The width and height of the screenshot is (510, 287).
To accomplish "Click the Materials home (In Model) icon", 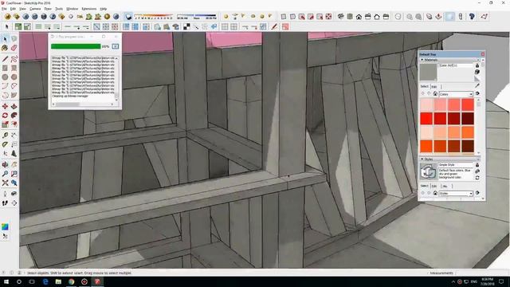I will [x=435, y=94].
